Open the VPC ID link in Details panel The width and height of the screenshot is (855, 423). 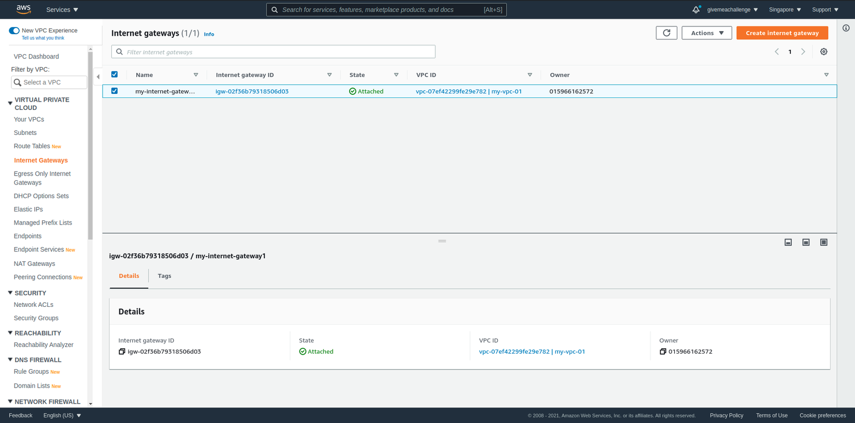point(532,351)
